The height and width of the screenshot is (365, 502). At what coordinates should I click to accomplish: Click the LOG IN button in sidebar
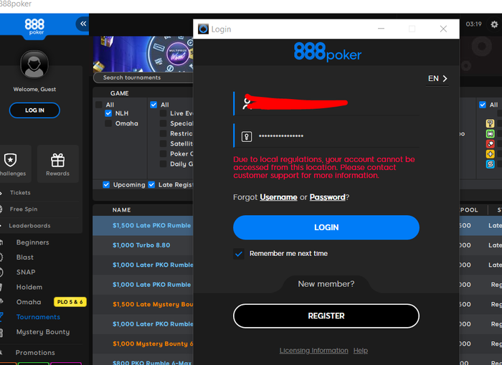tap(34, 110)
